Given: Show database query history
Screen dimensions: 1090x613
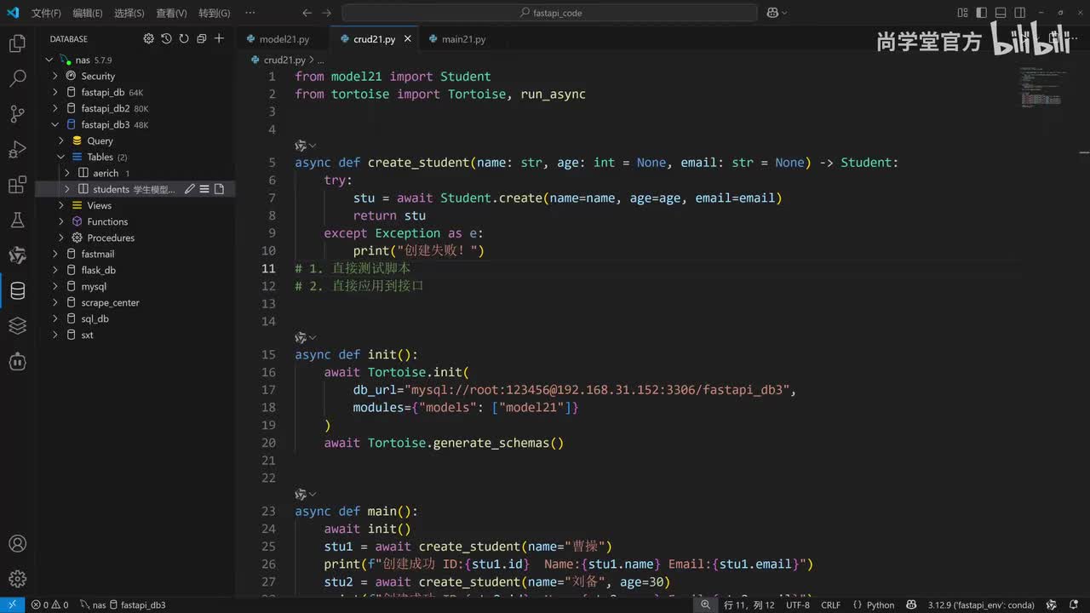Looking at the screenshot, I should (x=166, y=39).
